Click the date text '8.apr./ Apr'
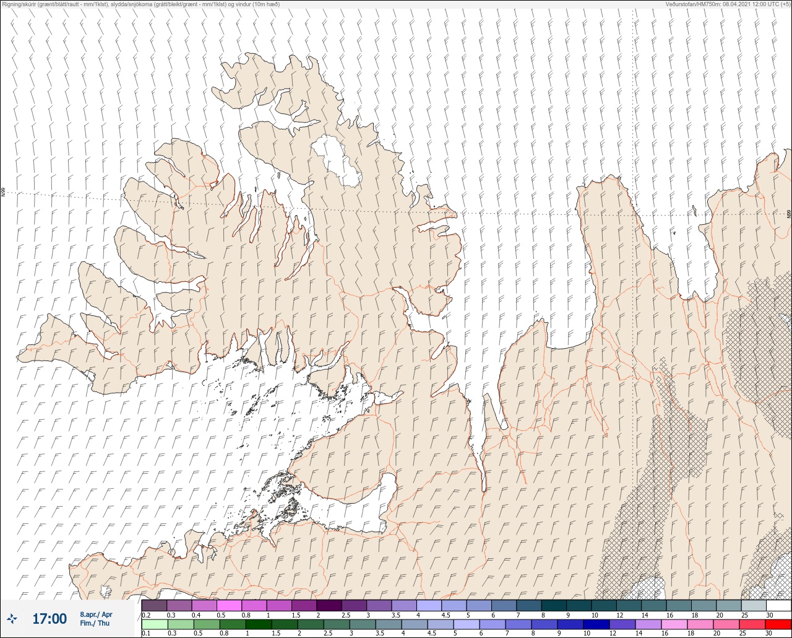This screenshot has height=638, width=792. [96, 614]
